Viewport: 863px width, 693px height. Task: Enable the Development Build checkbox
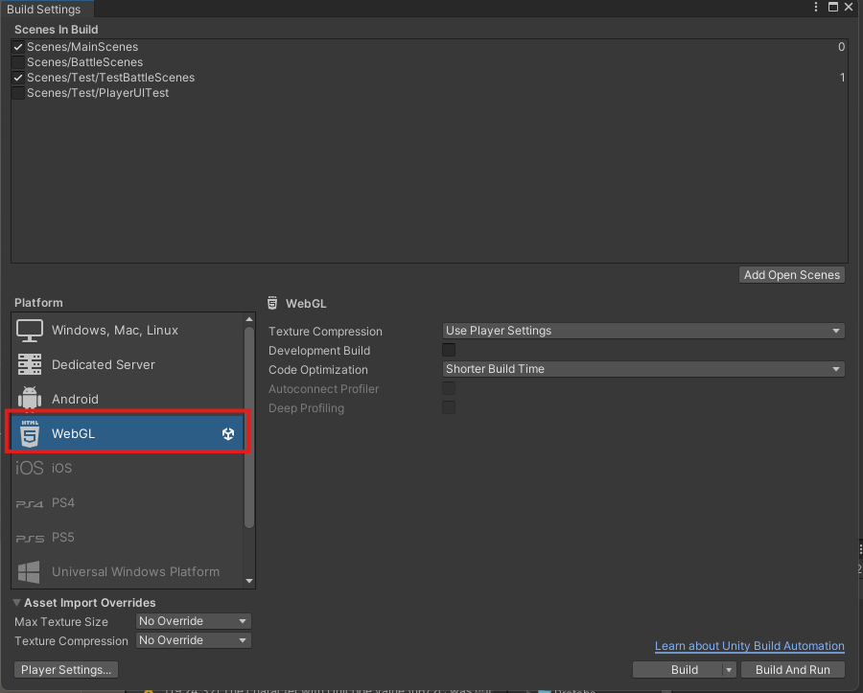pyautogui.click(x=449, y=350)
